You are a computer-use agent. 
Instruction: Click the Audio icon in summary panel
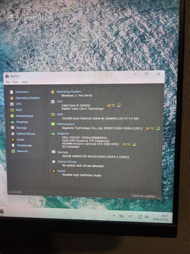click(54, 171)
